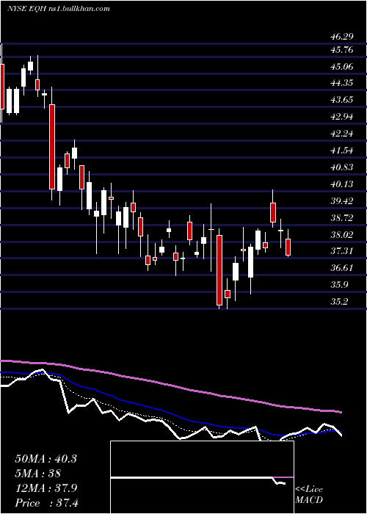Screen dimensions: 367x514
Task: Click the NYSE EQH chart title text
Action: 58,9
